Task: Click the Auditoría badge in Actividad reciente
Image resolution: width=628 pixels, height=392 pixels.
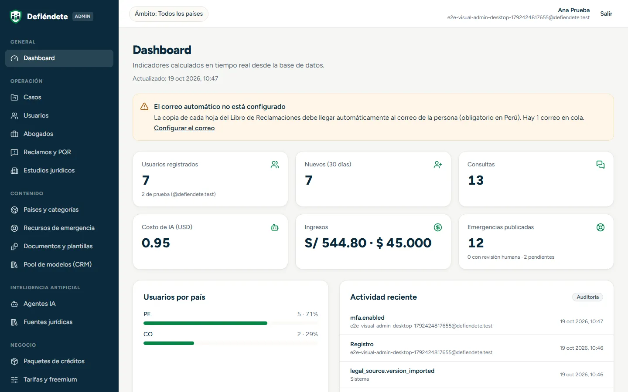Action: click(587, 297)
